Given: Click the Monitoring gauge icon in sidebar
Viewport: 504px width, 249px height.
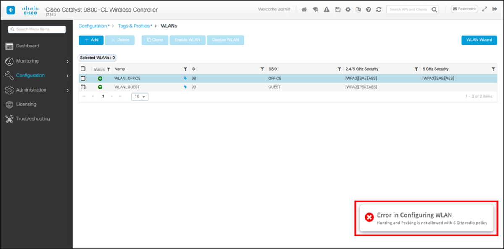Looking at the screenshot, I should tap(10, 61).
